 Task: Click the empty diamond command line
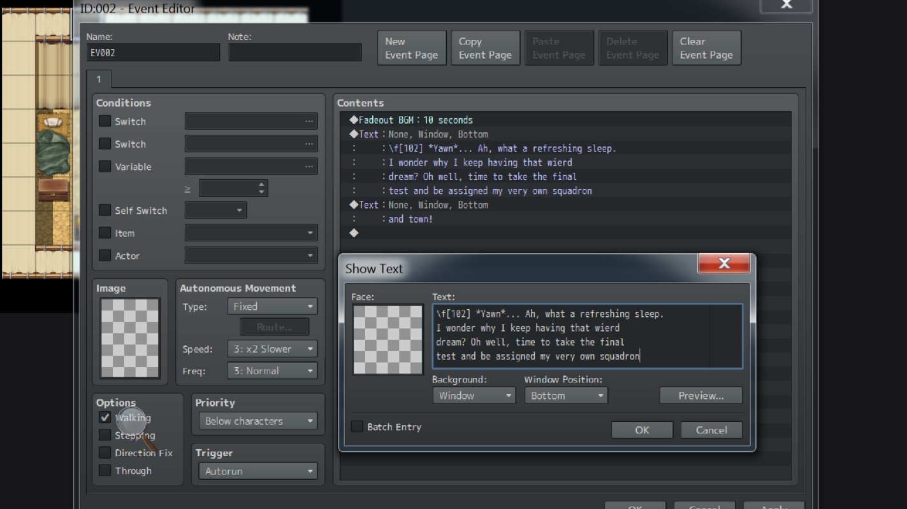[x=566, y=233]
